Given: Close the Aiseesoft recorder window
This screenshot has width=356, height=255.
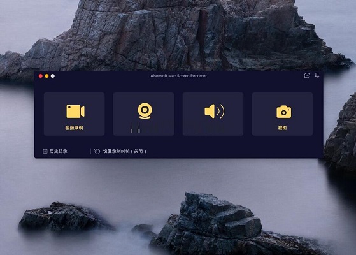Looking at the screenshot, I should coord(41,76).
